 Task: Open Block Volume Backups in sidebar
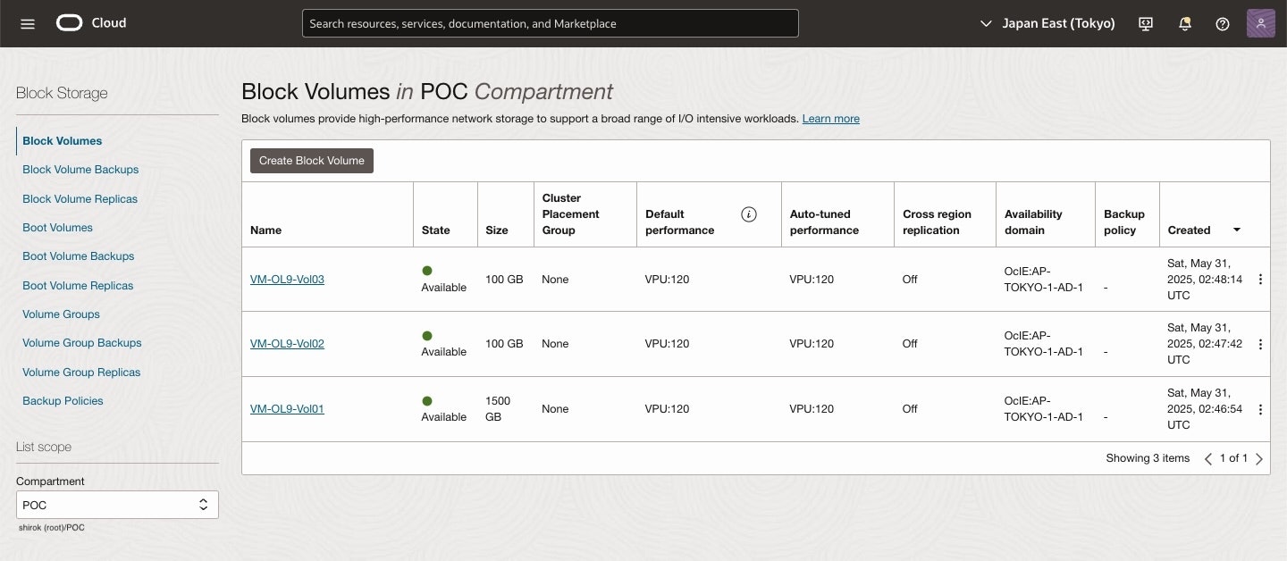pyautogui.click(x=80, y=170)
